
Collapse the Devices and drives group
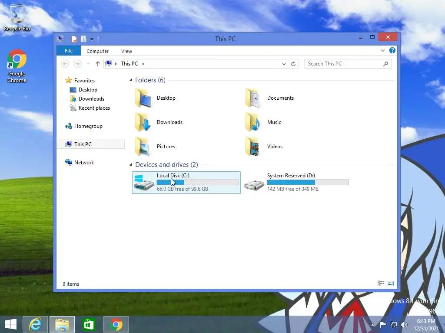131,164
